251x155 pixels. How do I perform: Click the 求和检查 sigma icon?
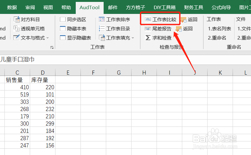point(148,38)
